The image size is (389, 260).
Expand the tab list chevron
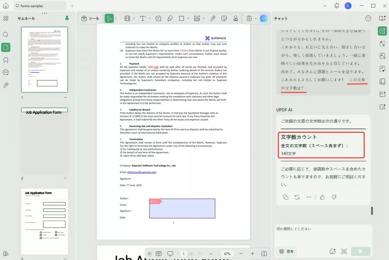tap(325, 6)
